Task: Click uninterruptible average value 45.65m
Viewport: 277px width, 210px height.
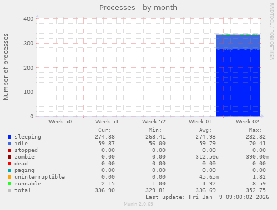Action: (x=209, y=177)
